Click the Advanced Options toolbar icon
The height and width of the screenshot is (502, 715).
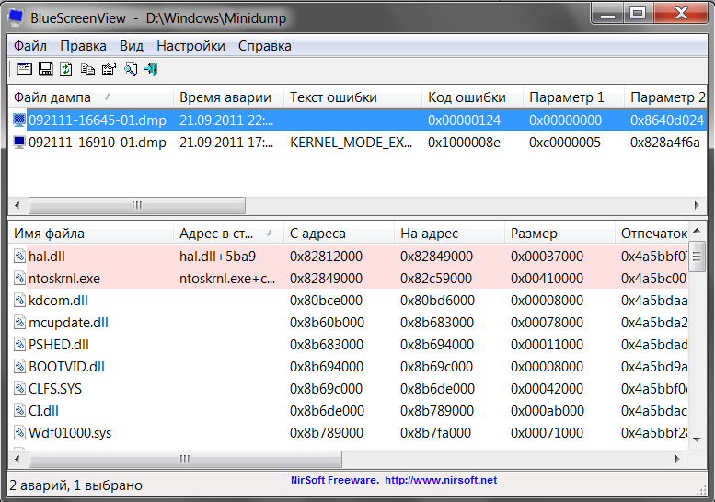coord(25,69)
